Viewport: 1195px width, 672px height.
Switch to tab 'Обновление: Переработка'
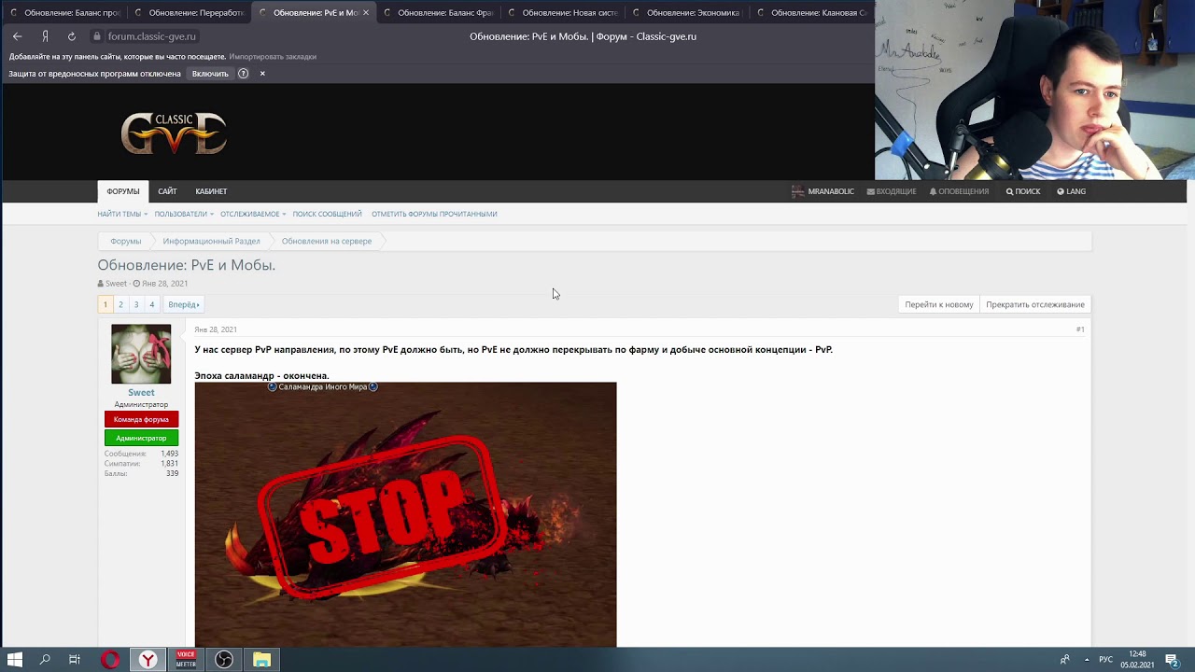188,13
